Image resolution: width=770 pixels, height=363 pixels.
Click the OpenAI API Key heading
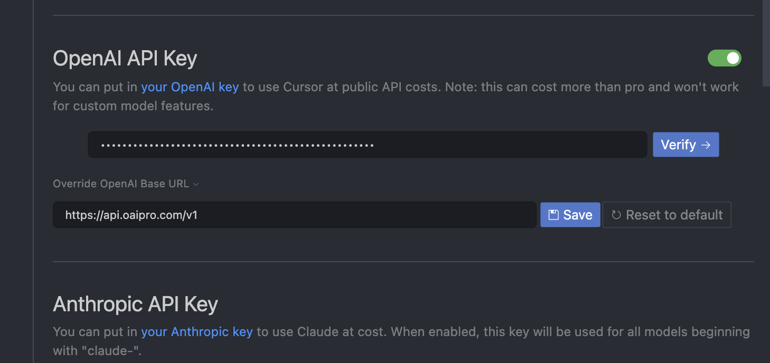pos(125,58)
